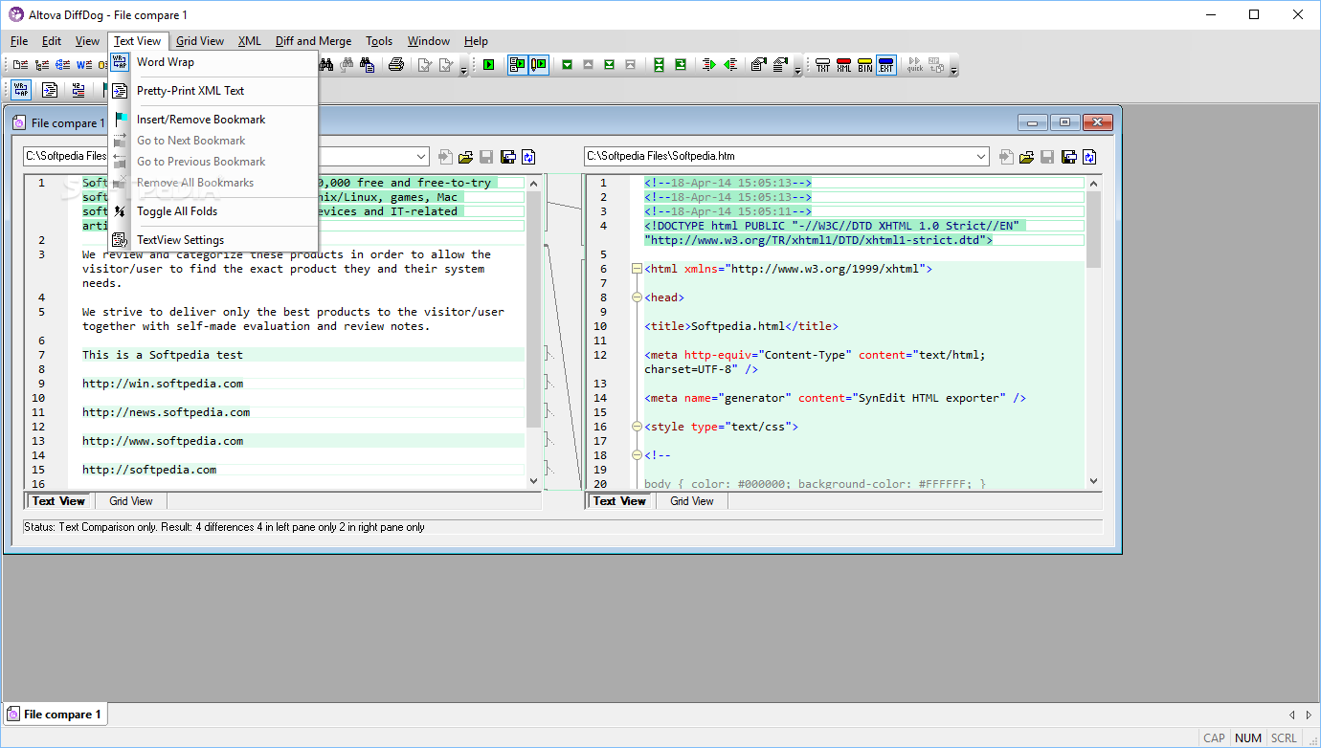The image size is (1321, 748).
Task: Collapse the head element fold on line 8
Action: [637, 297]
